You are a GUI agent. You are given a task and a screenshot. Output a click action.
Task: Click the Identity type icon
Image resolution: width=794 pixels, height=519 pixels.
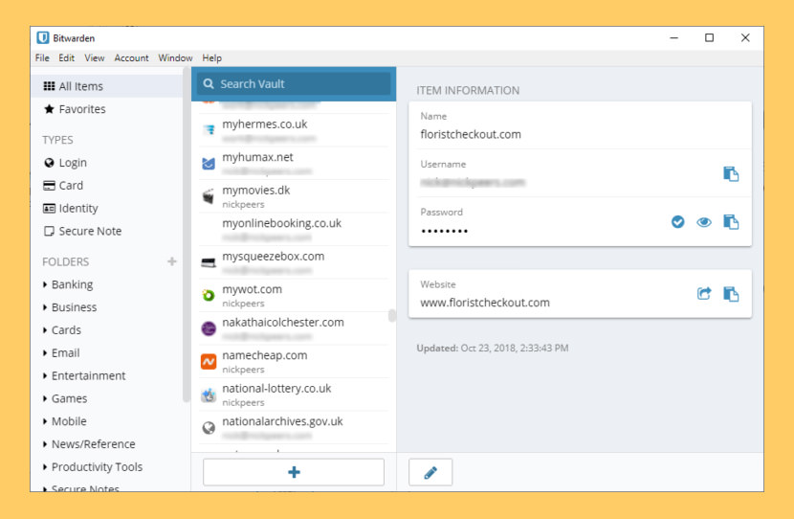49,209
